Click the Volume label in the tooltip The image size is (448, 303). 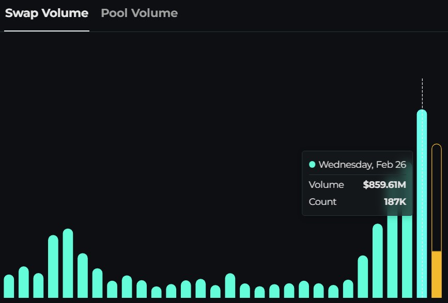click(326, 185)
